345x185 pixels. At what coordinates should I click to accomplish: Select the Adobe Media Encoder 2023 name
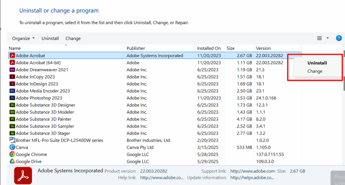(43, 91)
